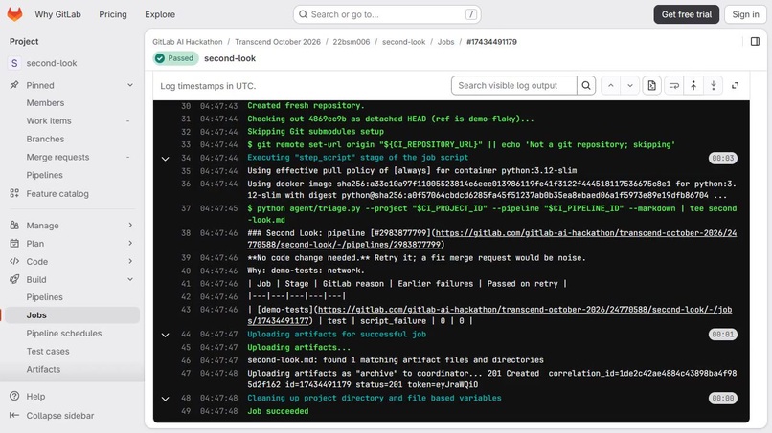
Task: Click the Feature catalog icon
Action: pos(14,194)
